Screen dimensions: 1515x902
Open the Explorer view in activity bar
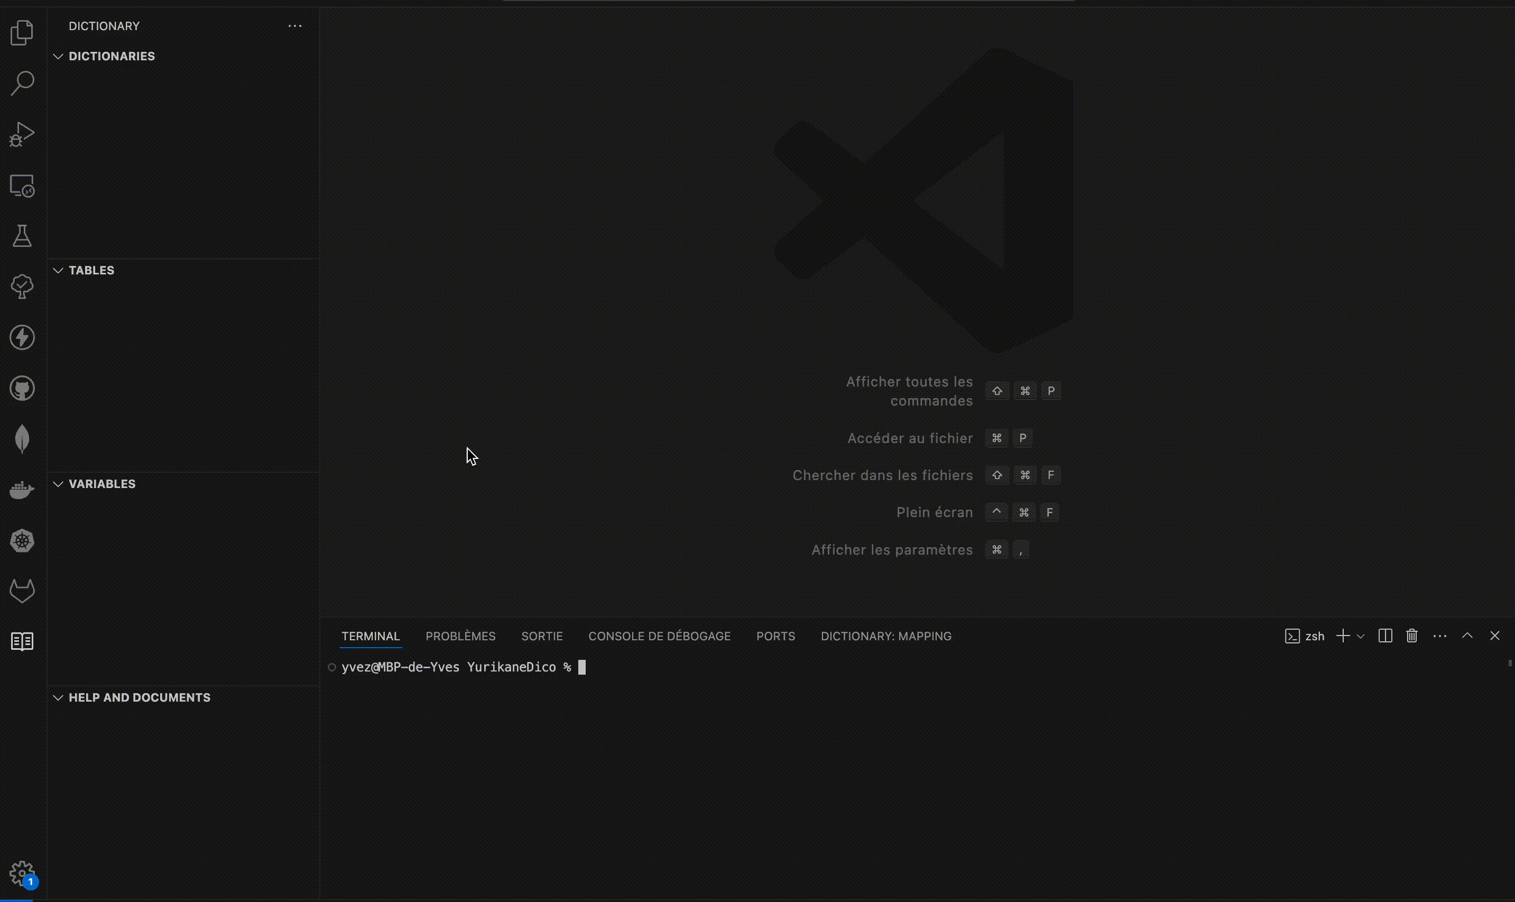pyautogui.click(x=22, y=32)
